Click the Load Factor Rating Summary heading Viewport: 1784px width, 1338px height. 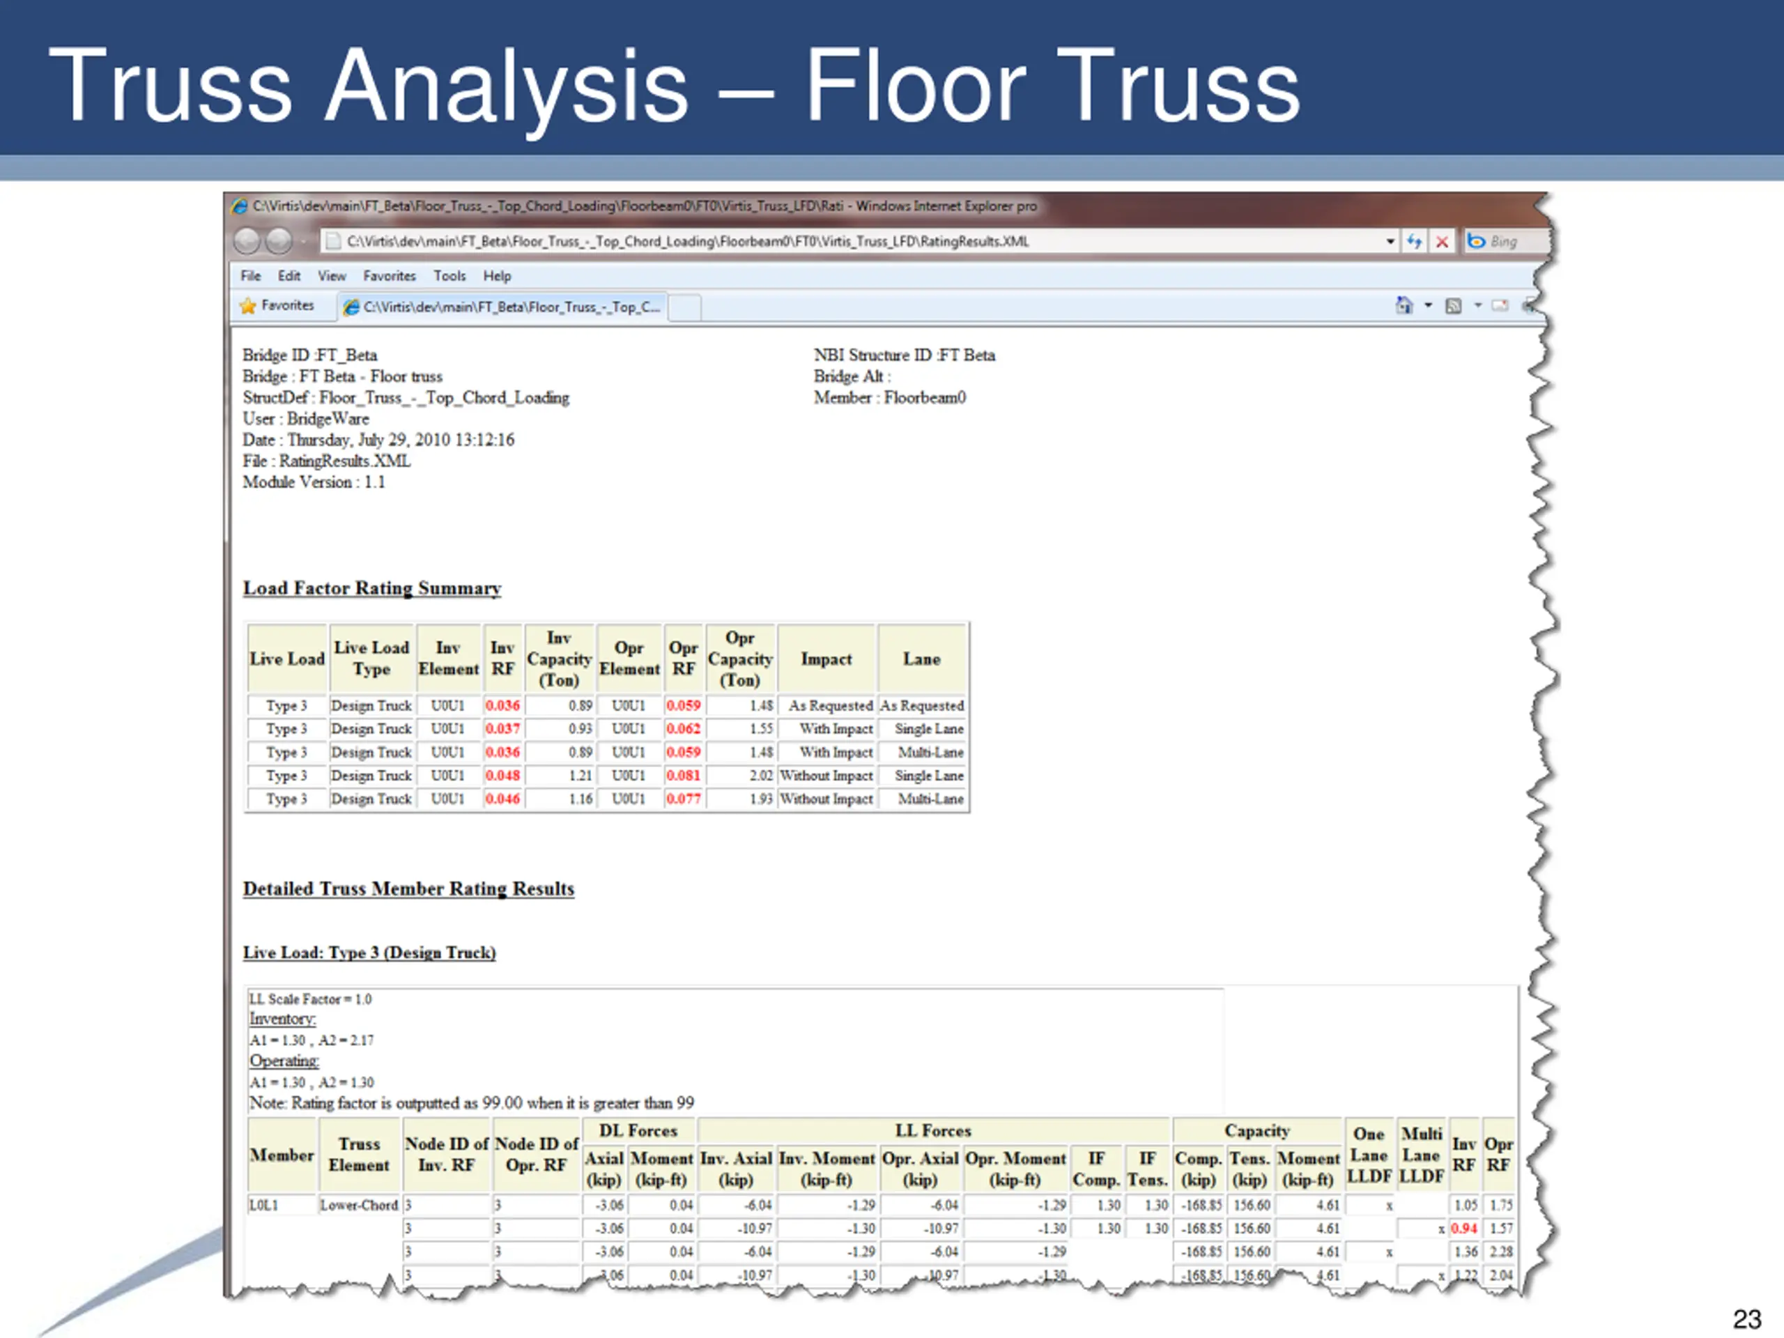pos(372,589)
